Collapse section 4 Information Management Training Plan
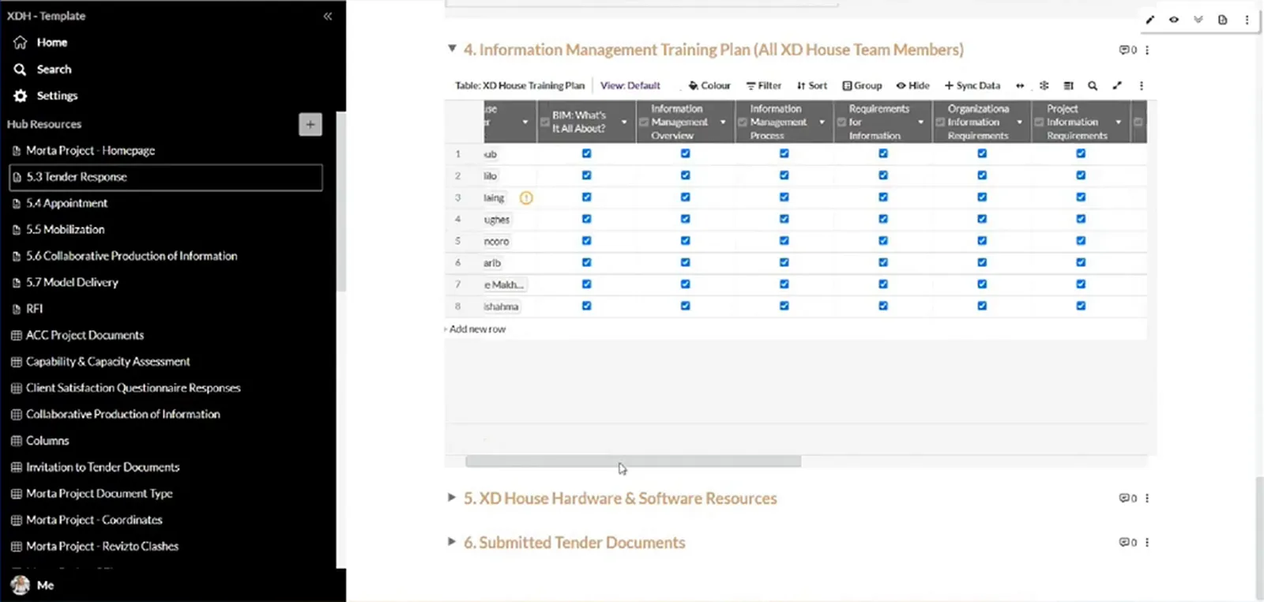The width and height of the screenshot is (1264, 602). [452, 49]
